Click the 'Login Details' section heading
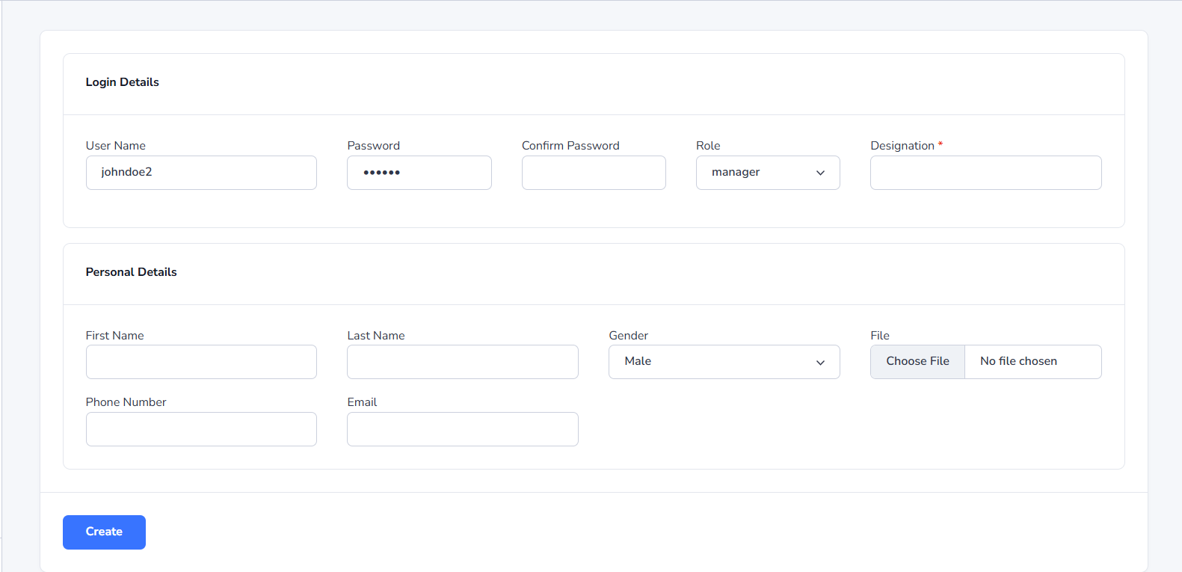 pyautogui.click(x=123, y=82)
